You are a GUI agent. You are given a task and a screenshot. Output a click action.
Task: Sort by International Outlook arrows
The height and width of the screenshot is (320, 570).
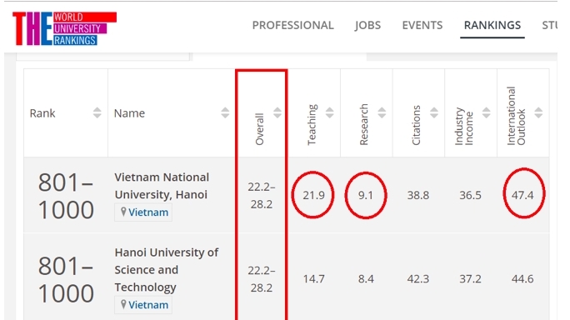click(x=538, y=112)
